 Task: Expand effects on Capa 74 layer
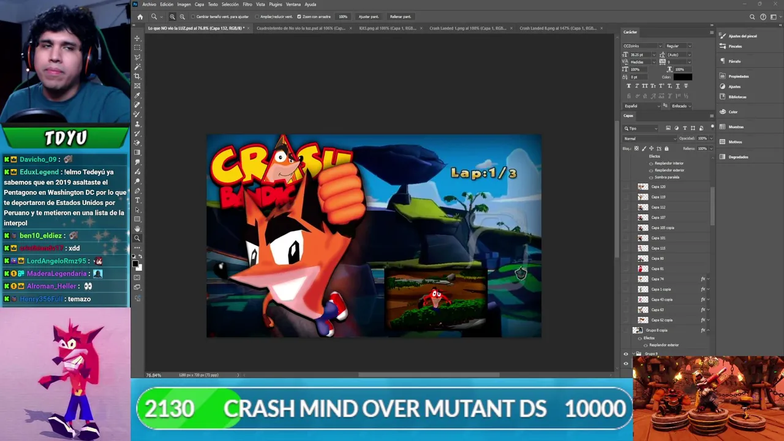pyautogui.click(x=708, y=279)
